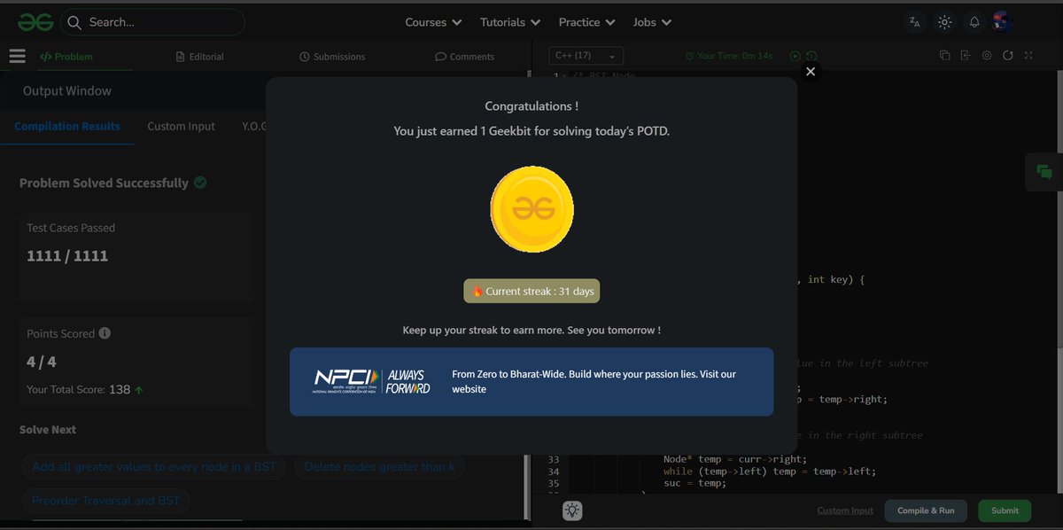Close the congratulations popup
Screen dimensions: 1063x530
pos(810,72)
